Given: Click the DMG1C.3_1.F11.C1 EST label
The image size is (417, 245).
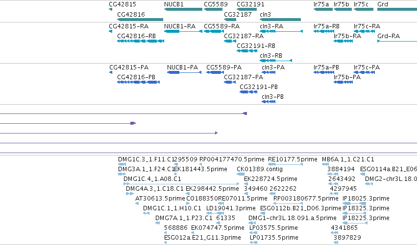Looking at the screenshot, I should (x=146, y=159).
